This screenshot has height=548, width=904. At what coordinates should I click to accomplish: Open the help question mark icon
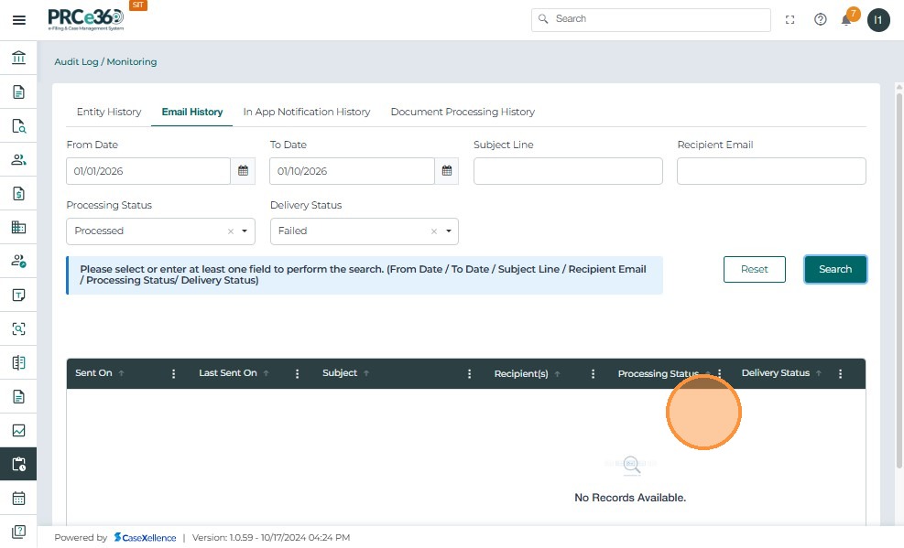click(x=820, y=19)
